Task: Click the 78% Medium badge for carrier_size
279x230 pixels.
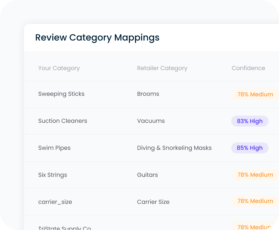Action: tap(255, 201)
